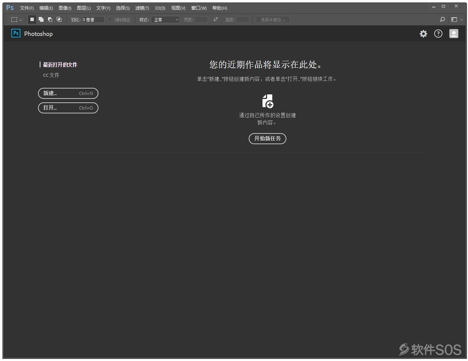Open the 文件(F) menu
Screen dimensions: 468x361
(x=27, y=8)
